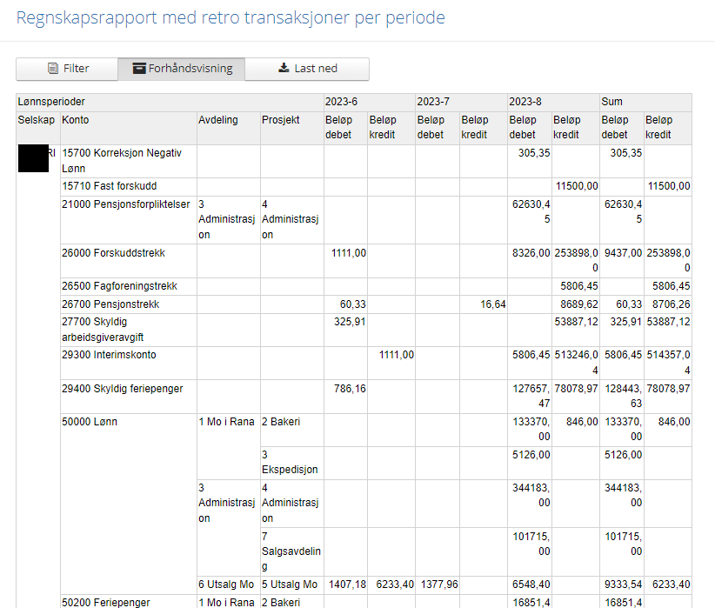Select the Last ned button

(307, 69)
